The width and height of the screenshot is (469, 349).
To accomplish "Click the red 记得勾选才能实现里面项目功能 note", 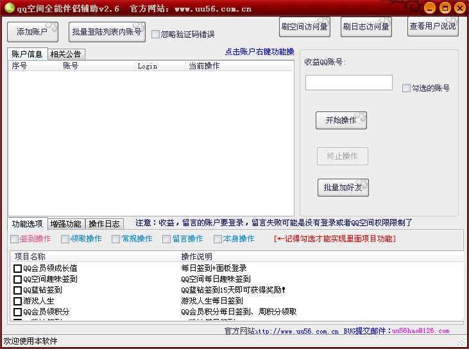I will click(x=335, y=239).
